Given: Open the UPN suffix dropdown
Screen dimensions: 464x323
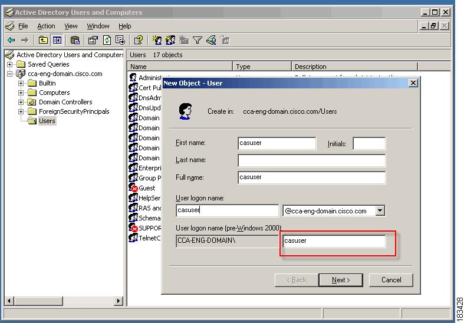Looking at the screenshot, I should pyautogui.click(x=380, y=210).
